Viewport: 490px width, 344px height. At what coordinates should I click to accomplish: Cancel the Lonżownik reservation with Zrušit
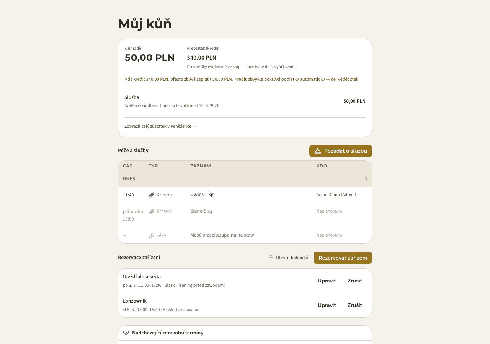[x=355, y=305]
